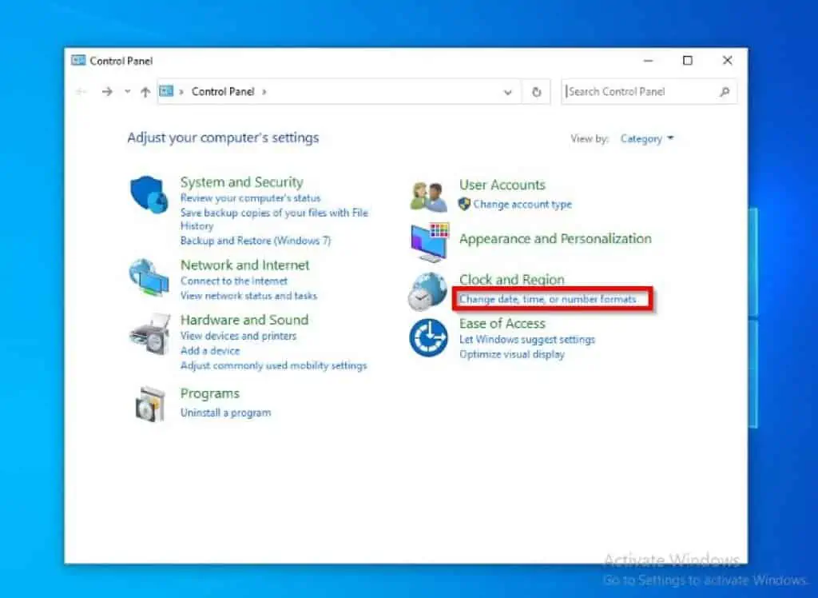This screenshot has width=818, height=598.
Task: Select View network status and tasks
Action: pyautogui.click(x=249, y=296)
